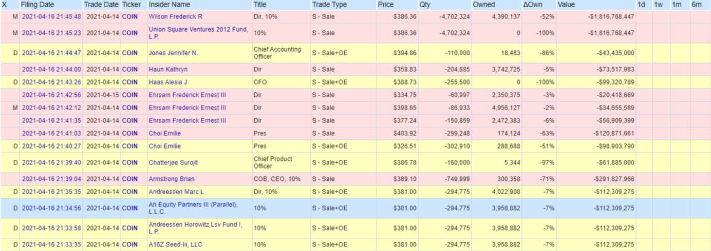The width and height of the screenshot is (711, 251).
Task: Click the 1m performance column header
Action: 677,5
